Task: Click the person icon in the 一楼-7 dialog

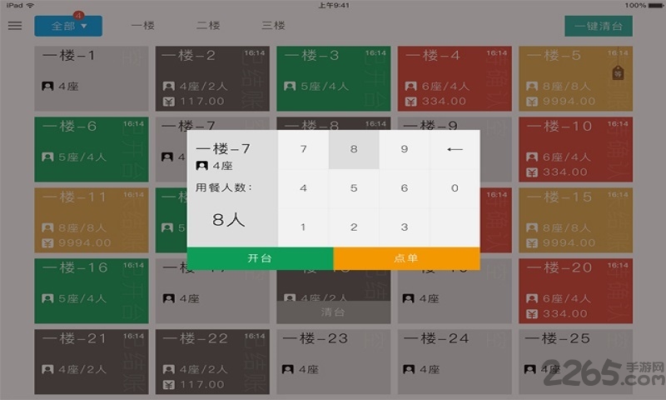Action: 201,166
